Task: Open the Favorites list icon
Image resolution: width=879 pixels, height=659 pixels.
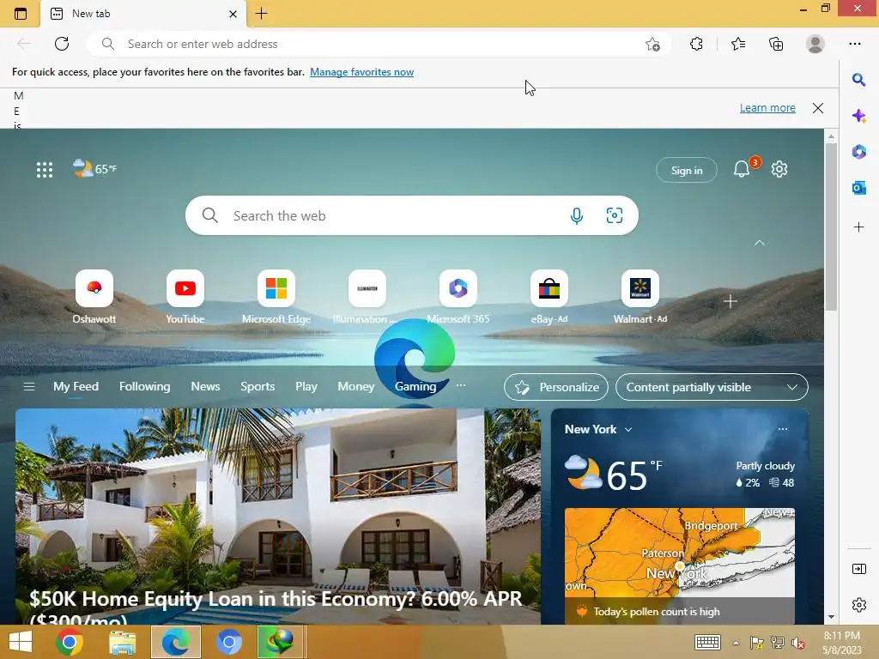Action: pos(737,44)
